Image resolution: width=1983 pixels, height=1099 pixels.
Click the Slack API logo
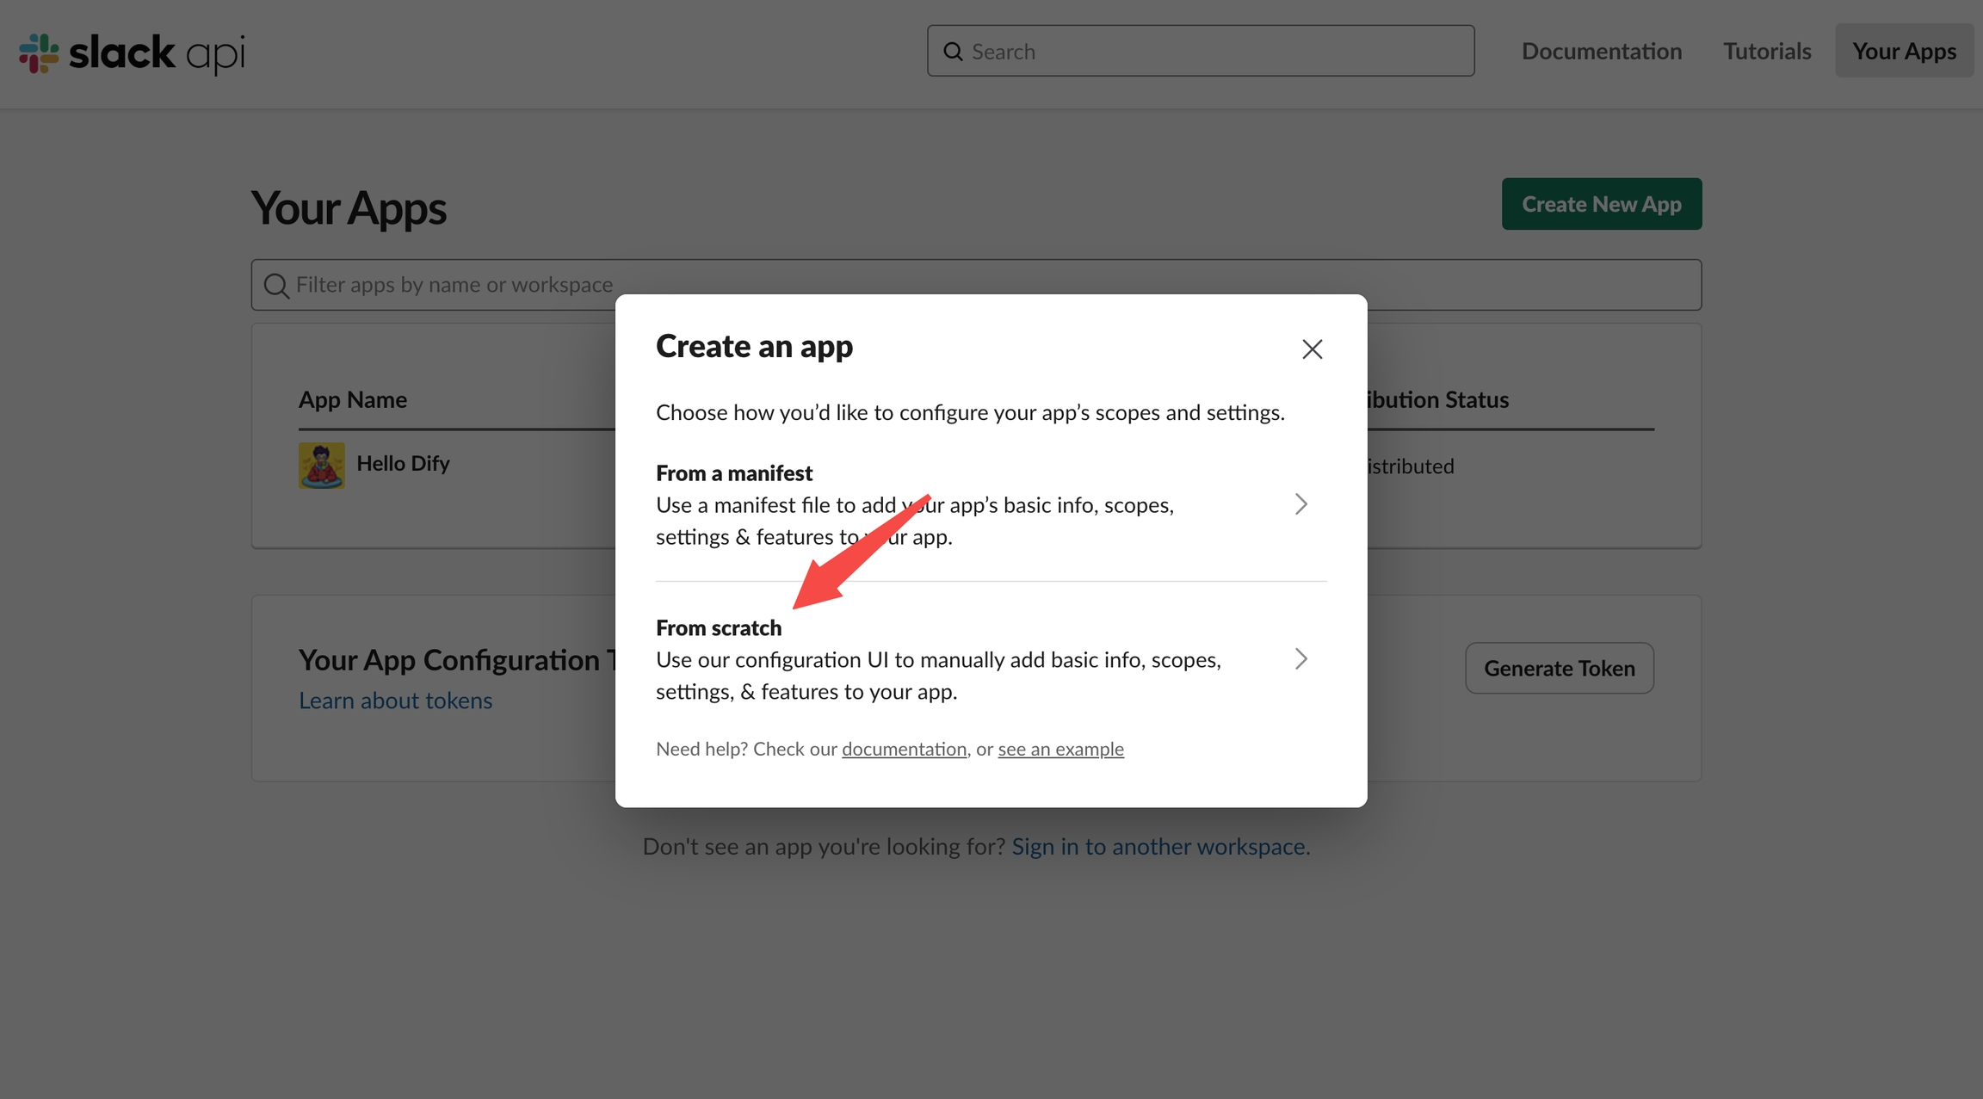pyautogui.click(x=132, y=52)
